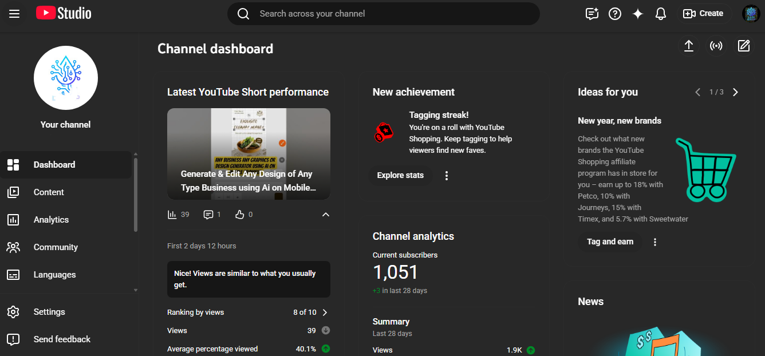Click the Tag and earn button
Viewport: 765px width, 356px height.
tap(610, 242)
